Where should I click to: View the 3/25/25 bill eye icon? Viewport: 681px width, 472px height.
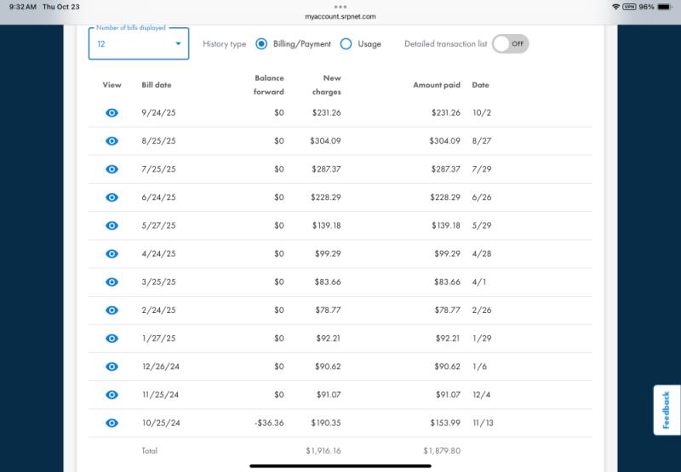click(x=112, y=282)
